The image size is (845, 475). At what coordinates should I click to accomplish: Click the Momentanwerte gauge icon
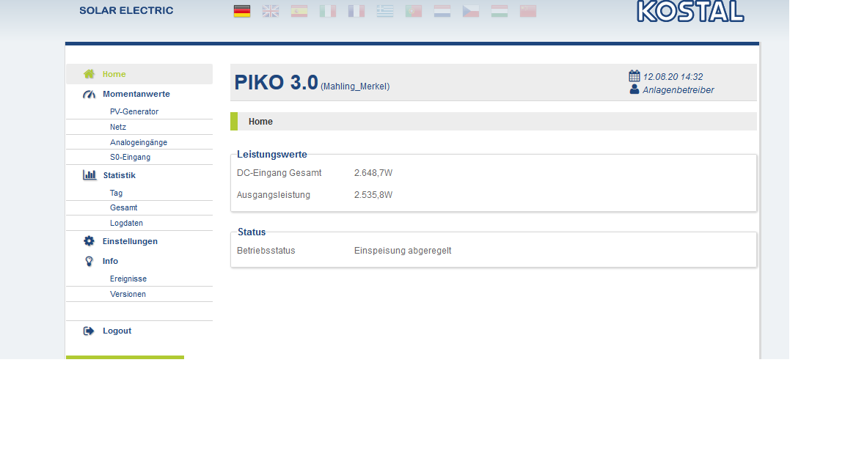89,95
